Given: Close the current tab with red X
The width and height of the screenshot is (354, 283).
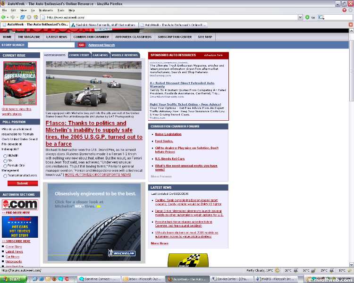Looking at the screenshot, I should point(351,25).
